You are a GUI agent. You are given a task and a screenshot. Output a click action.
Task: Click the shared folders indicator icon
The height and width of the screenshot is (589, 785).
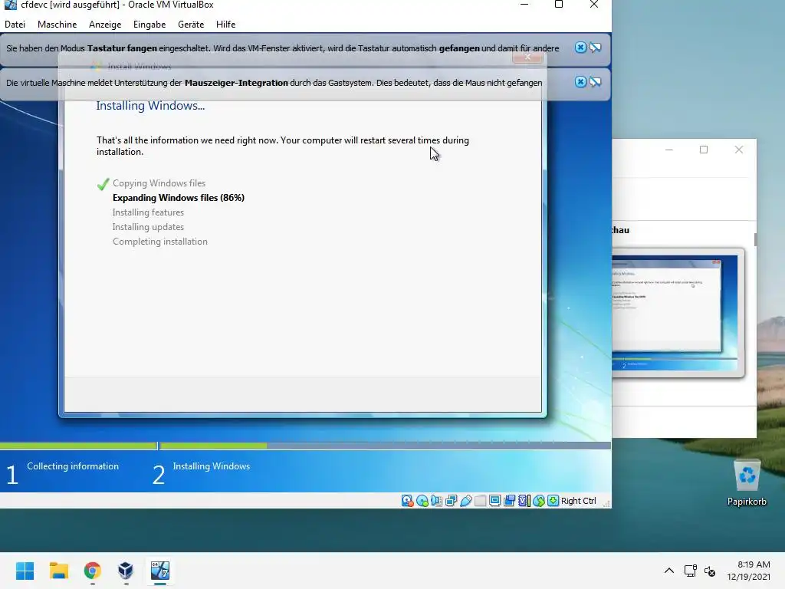click(480, 501)
